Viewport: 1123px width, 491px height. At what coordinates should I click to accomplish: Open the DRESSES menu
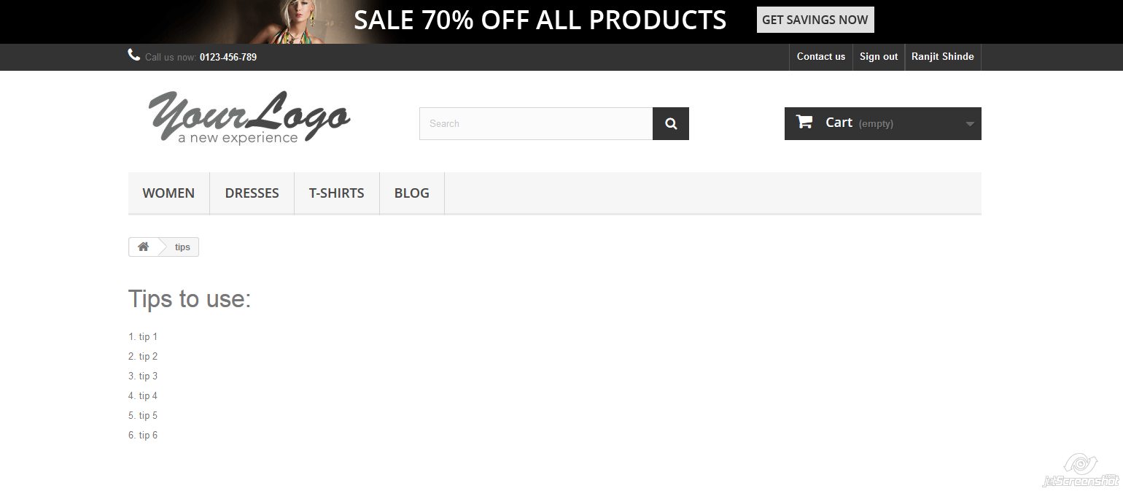pyautogui.click(x=252, y=193)
